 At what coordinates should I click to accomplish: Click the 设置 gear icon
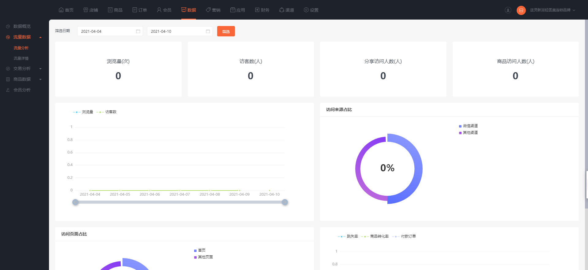306,10
